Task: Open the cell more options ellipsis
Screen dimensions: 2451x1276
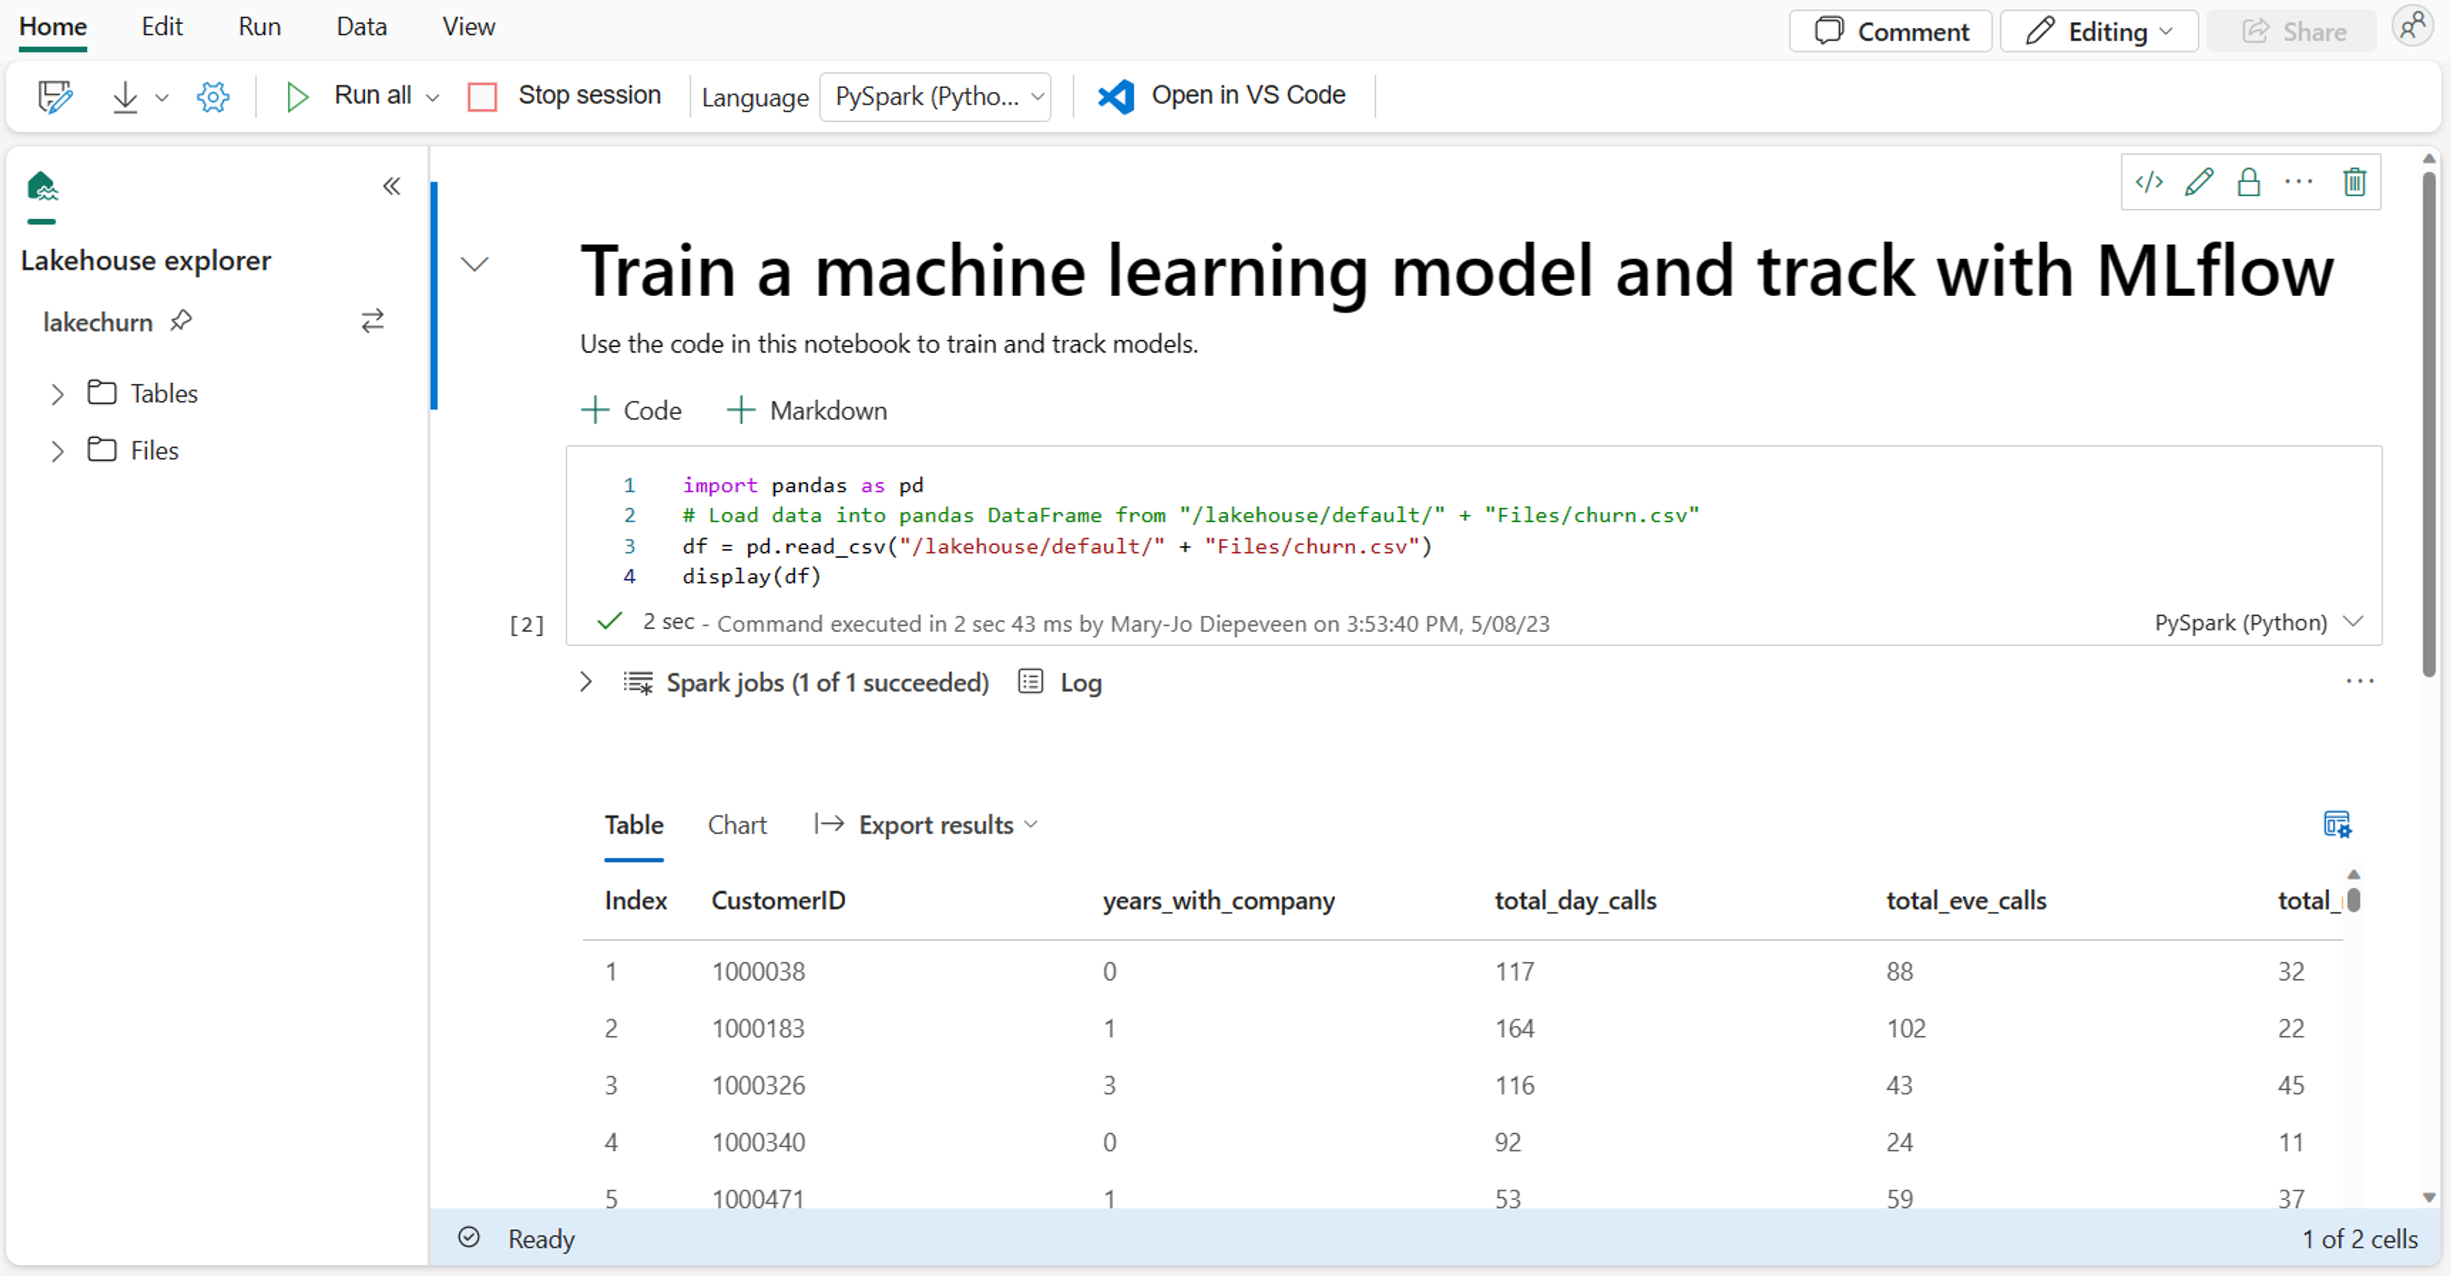Action: click(2299, 181)
